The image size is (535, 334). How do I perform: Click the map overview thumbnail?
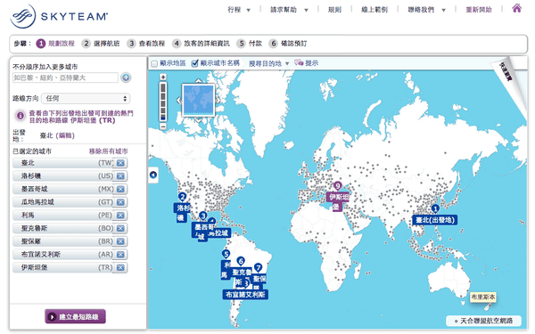pyautogui.click(x=198, y=100)
